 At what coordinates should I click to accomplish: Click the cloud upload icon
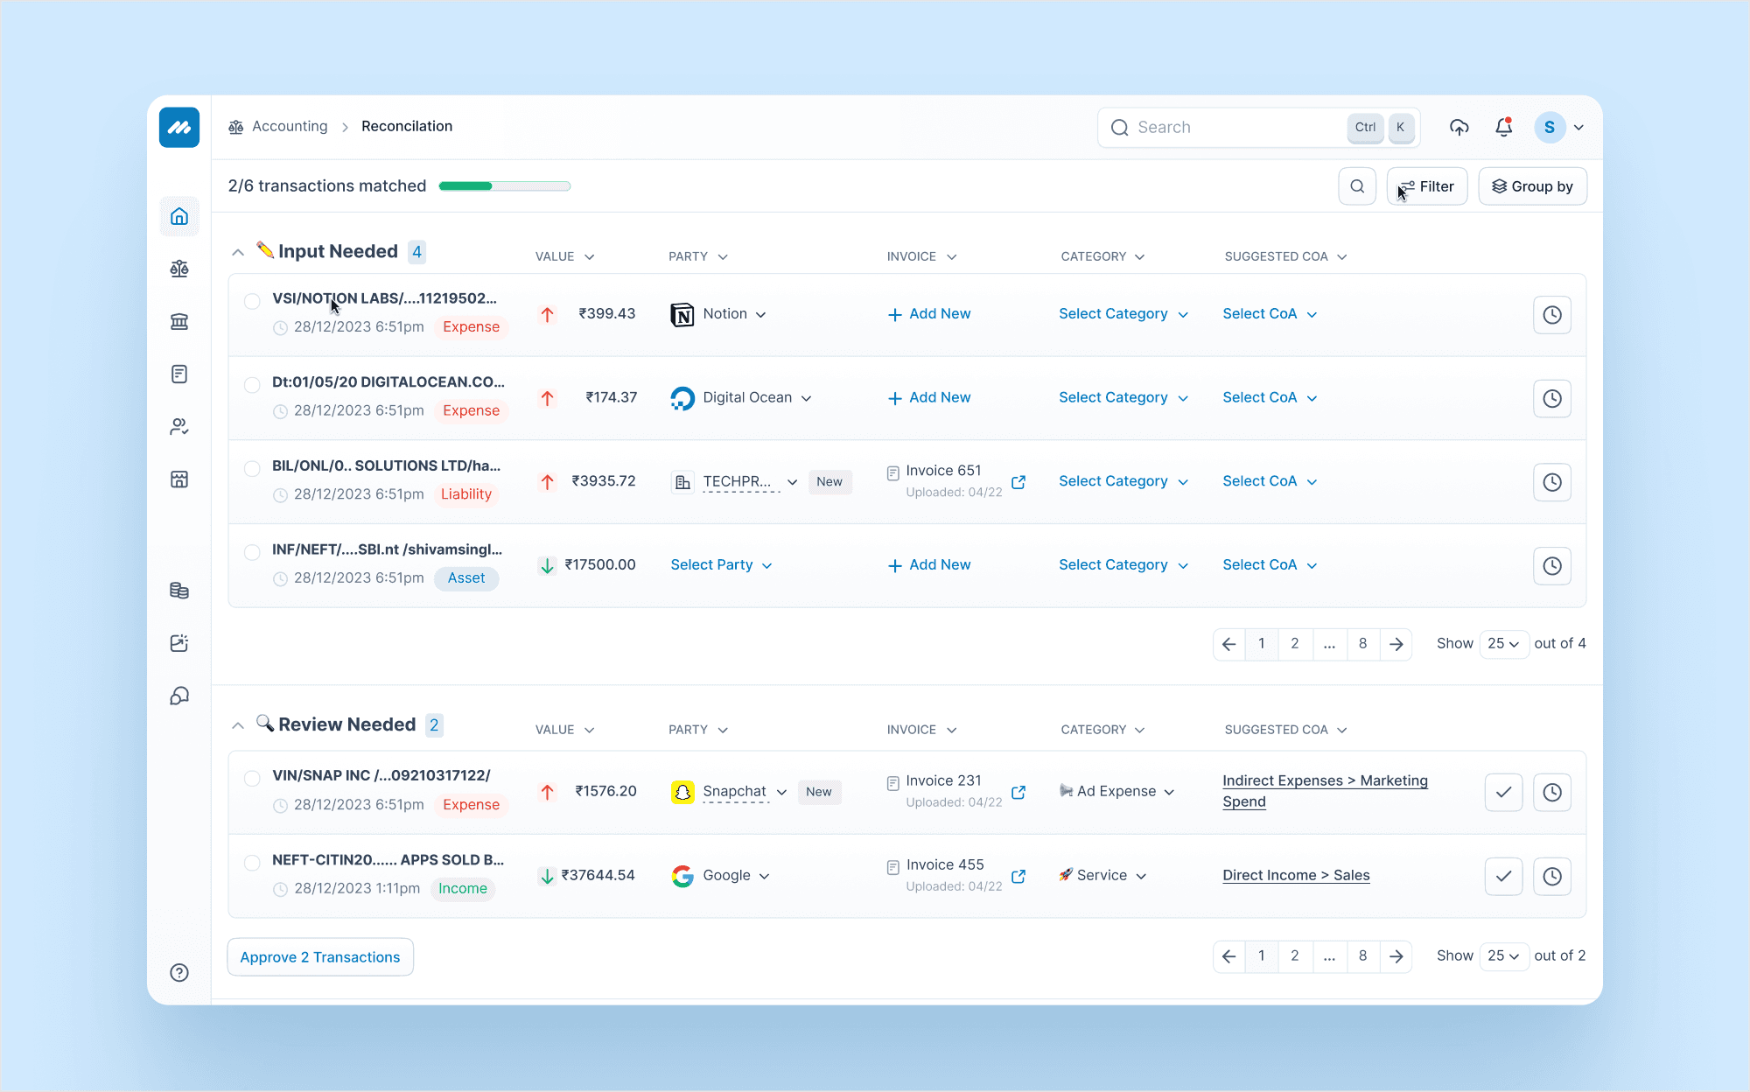click(x=1459, y=127)
